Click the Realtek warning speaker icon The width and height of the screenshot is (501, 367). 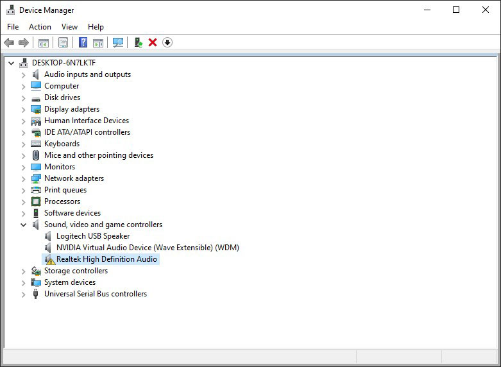click(x=49, y=259)
